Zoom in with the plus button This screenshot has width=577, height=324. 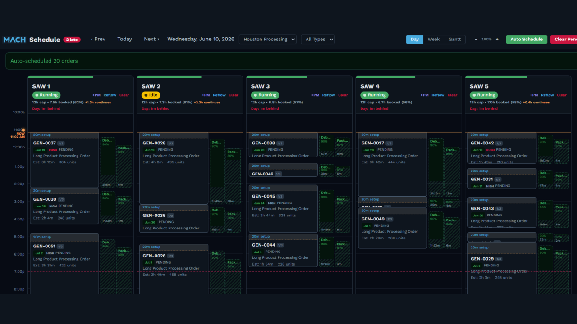coord(497,39)
